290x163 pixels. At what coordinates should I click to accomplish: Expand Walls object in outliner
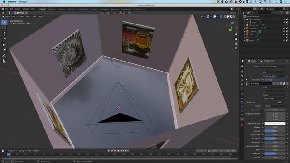(x=245, y=40)
